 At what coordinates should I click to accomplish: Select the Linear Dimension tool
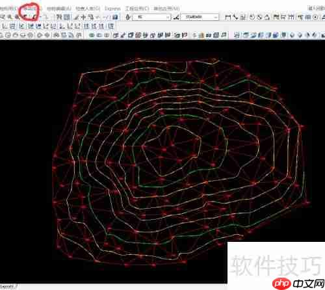pos(227,17)
